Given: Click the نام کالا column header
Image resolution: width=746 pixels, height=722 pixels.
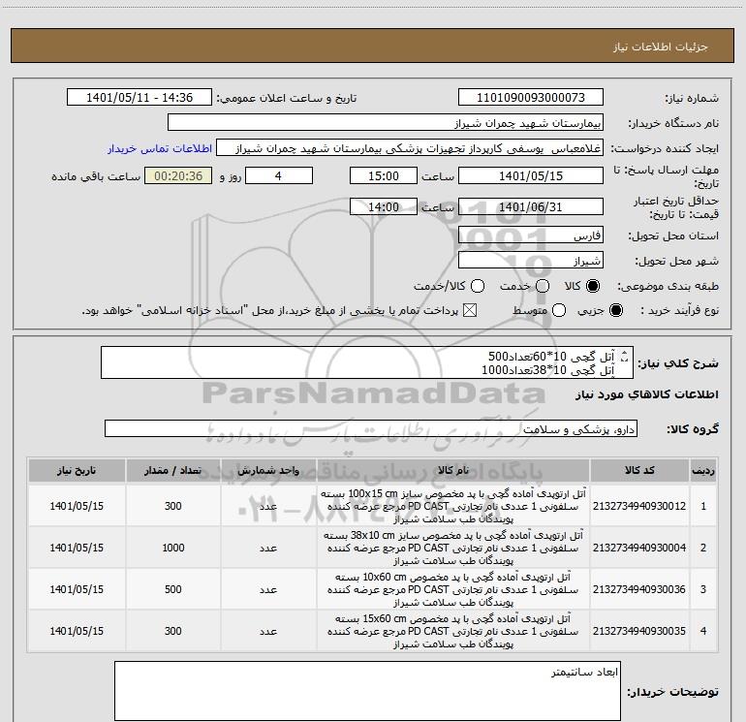Looking at the screenshot, I should [453, 471].
